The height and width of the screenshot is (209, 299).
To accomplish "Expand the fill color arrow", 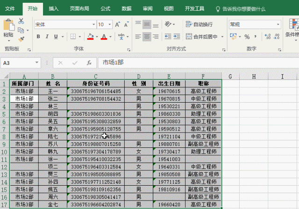I will [x=97, y=36].
